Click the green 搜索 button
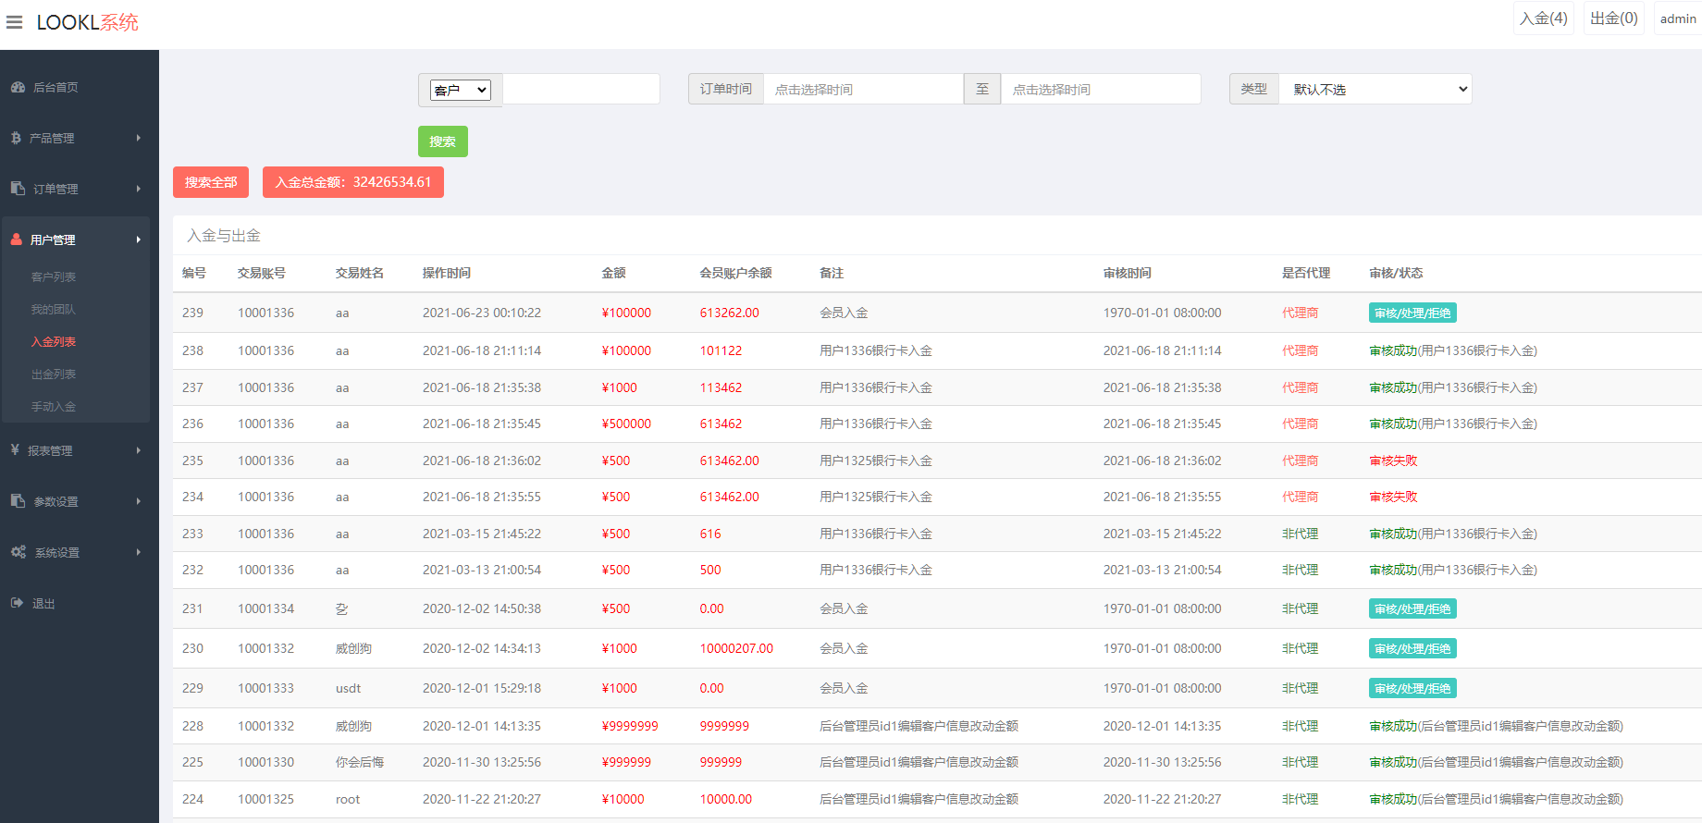The image size is (1702, 823). (x=442, y=141)
